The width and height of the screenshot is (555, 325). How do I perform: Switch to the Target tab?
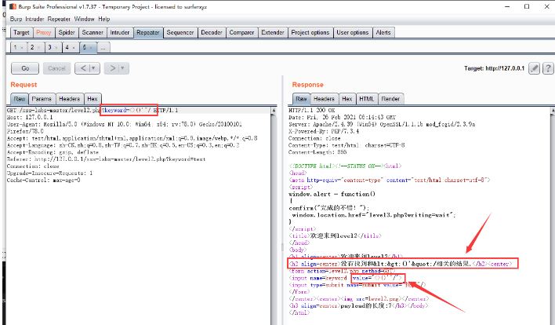coord(22,33)
